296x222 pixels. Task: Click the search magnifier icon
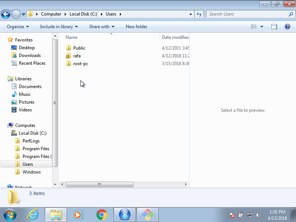(x=291, y=14)
